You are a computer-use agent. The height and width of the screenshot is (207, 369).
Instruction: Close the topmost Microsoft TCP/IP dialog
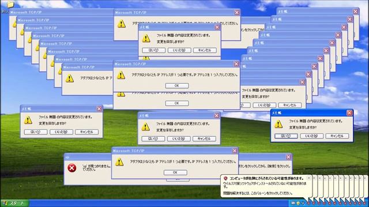pyautogui.click(x=237, y=13)
